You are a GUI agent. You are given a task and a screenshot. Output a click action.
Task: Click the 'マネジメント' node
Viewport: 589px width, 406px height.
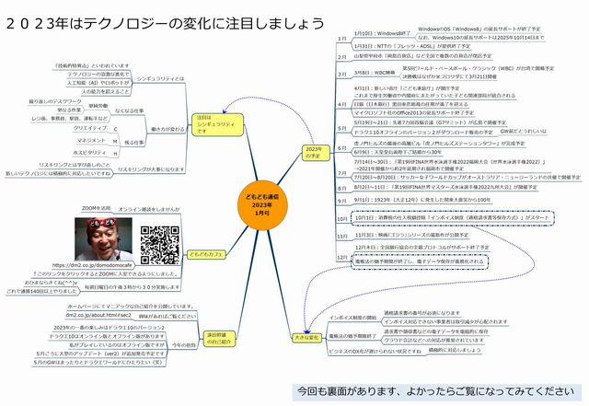pos(92,140)
